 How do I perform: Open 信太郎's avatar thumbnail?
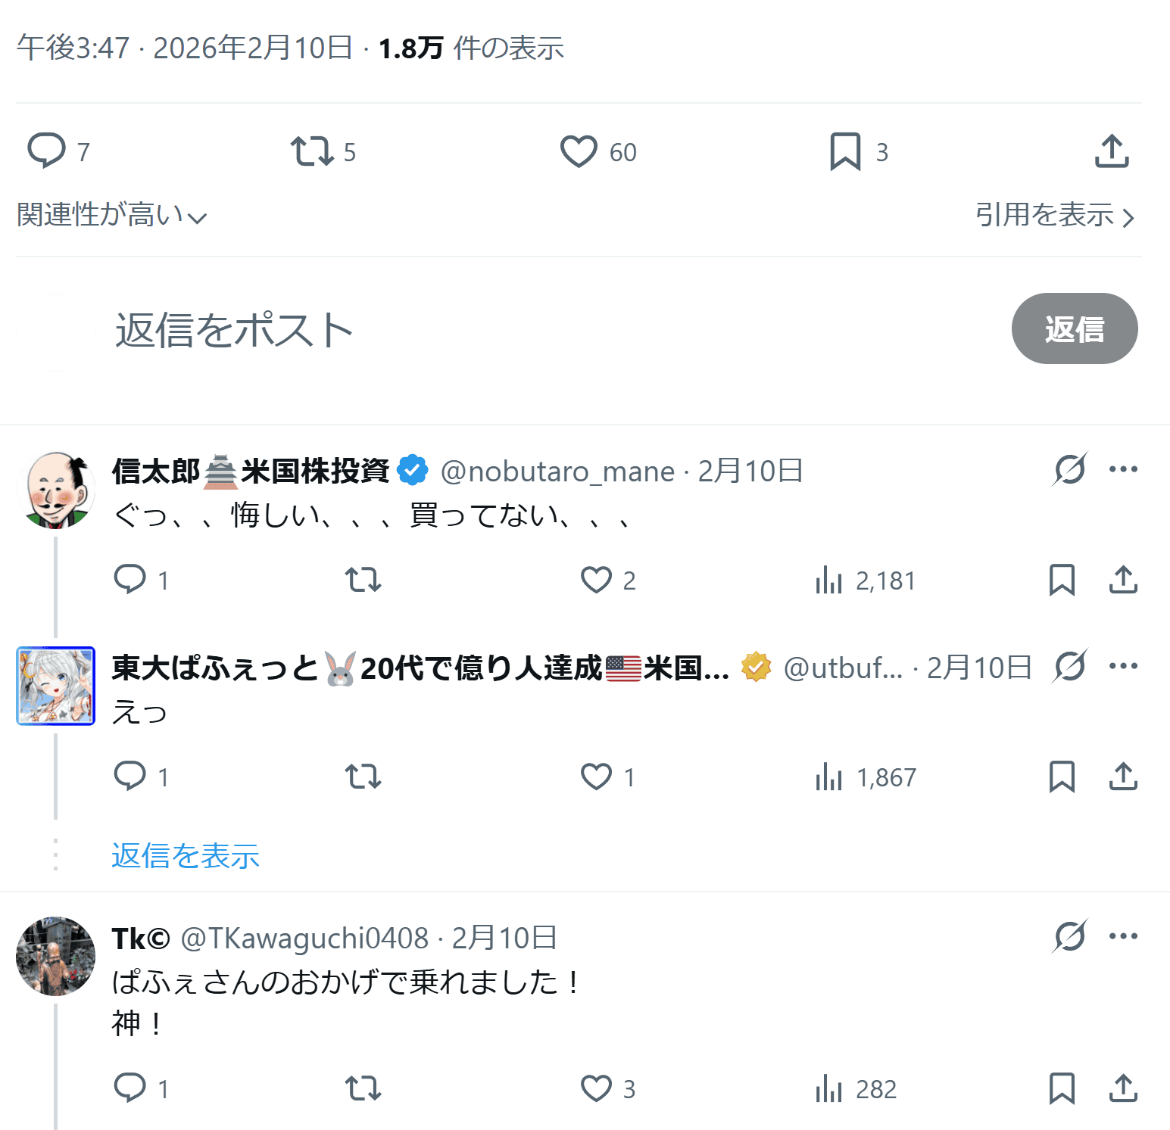click(x=56, y=490)
